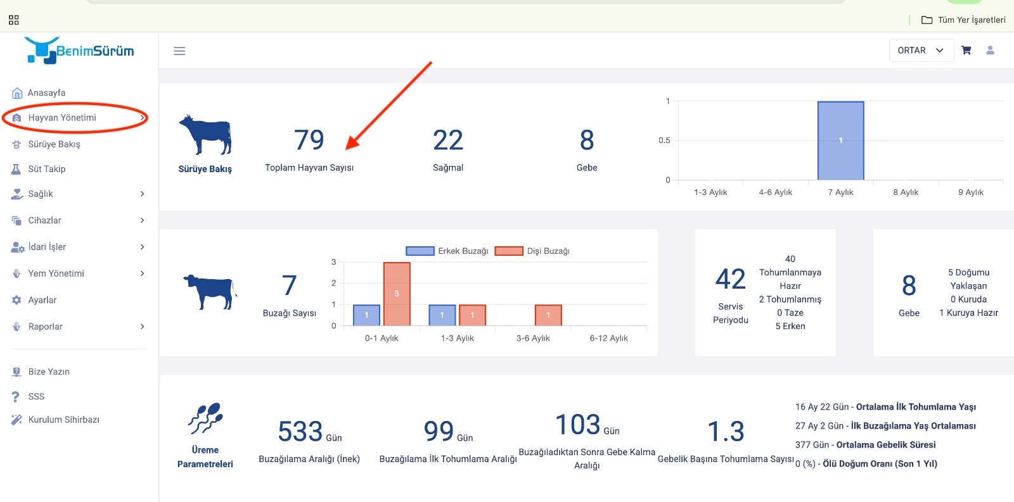
Task: Open the user profile icon
Action: pyautogui.click(x=990, y=50)
